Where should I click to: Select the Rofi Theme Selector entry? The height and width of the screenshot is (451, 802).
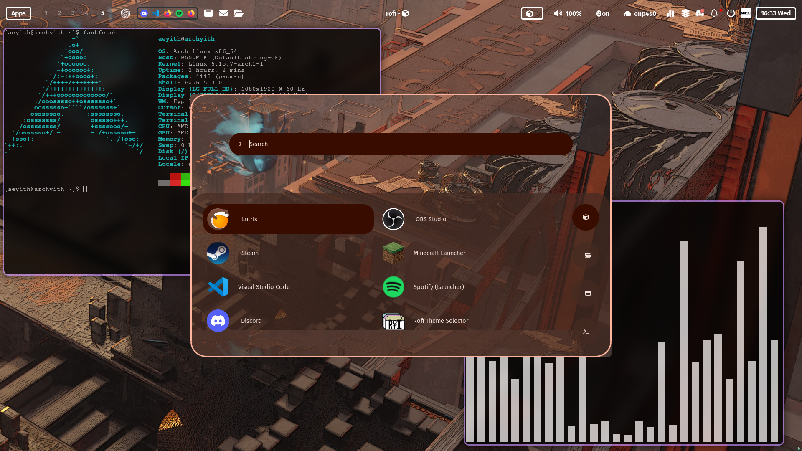coord(441,321)
